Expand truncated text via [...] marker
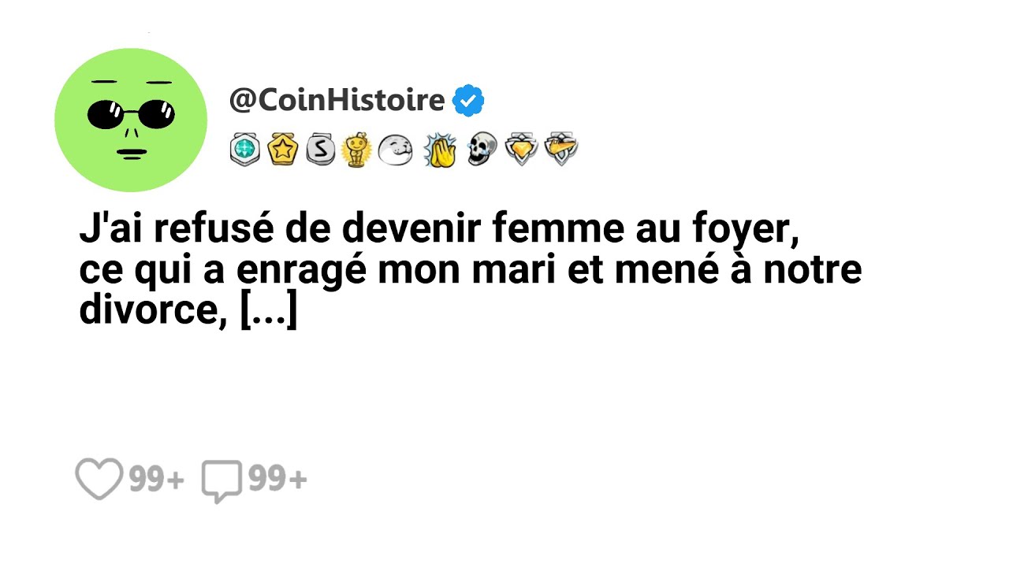 268,312
